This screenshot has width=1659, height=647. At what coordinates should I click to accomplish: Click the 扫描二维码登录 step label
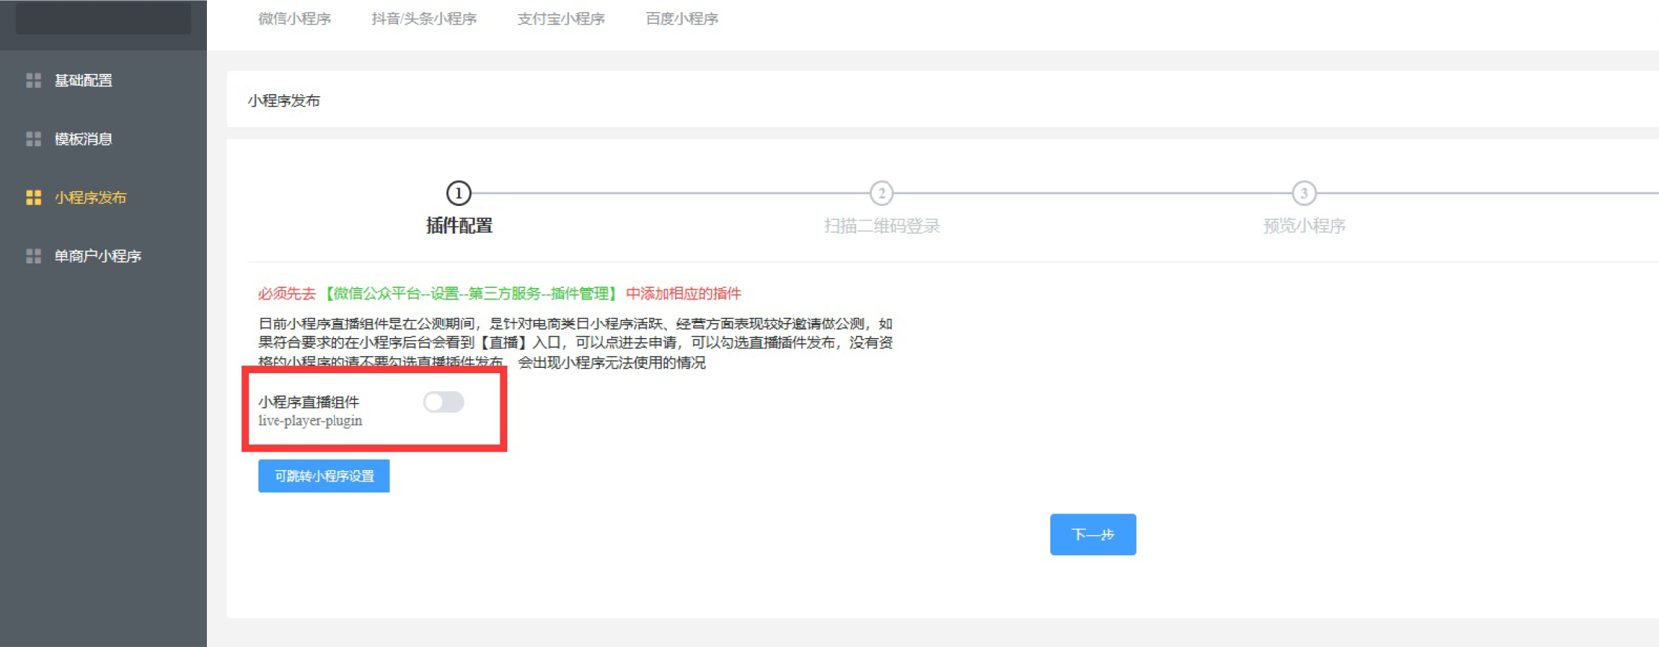click(x=881, y=226)
